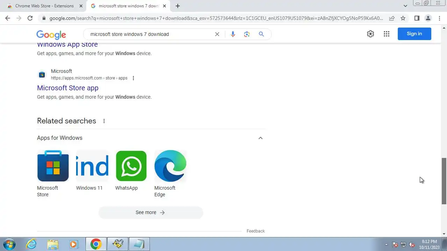
Task: Submit search with magnifier icon
Action: point(261,34)
